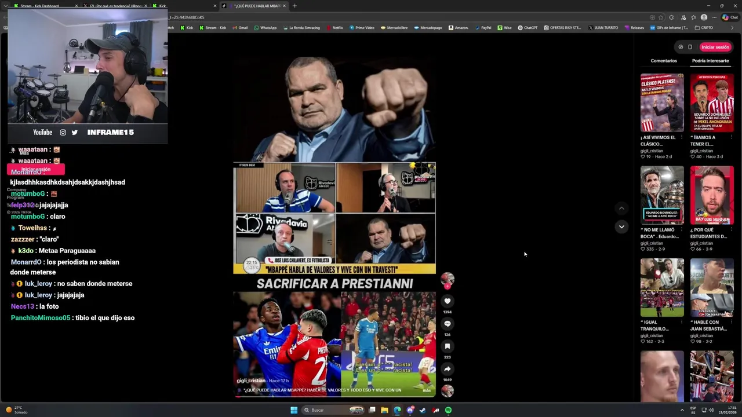Switch to the Comentarios tab
742x417 pixels.
point(664,61)
